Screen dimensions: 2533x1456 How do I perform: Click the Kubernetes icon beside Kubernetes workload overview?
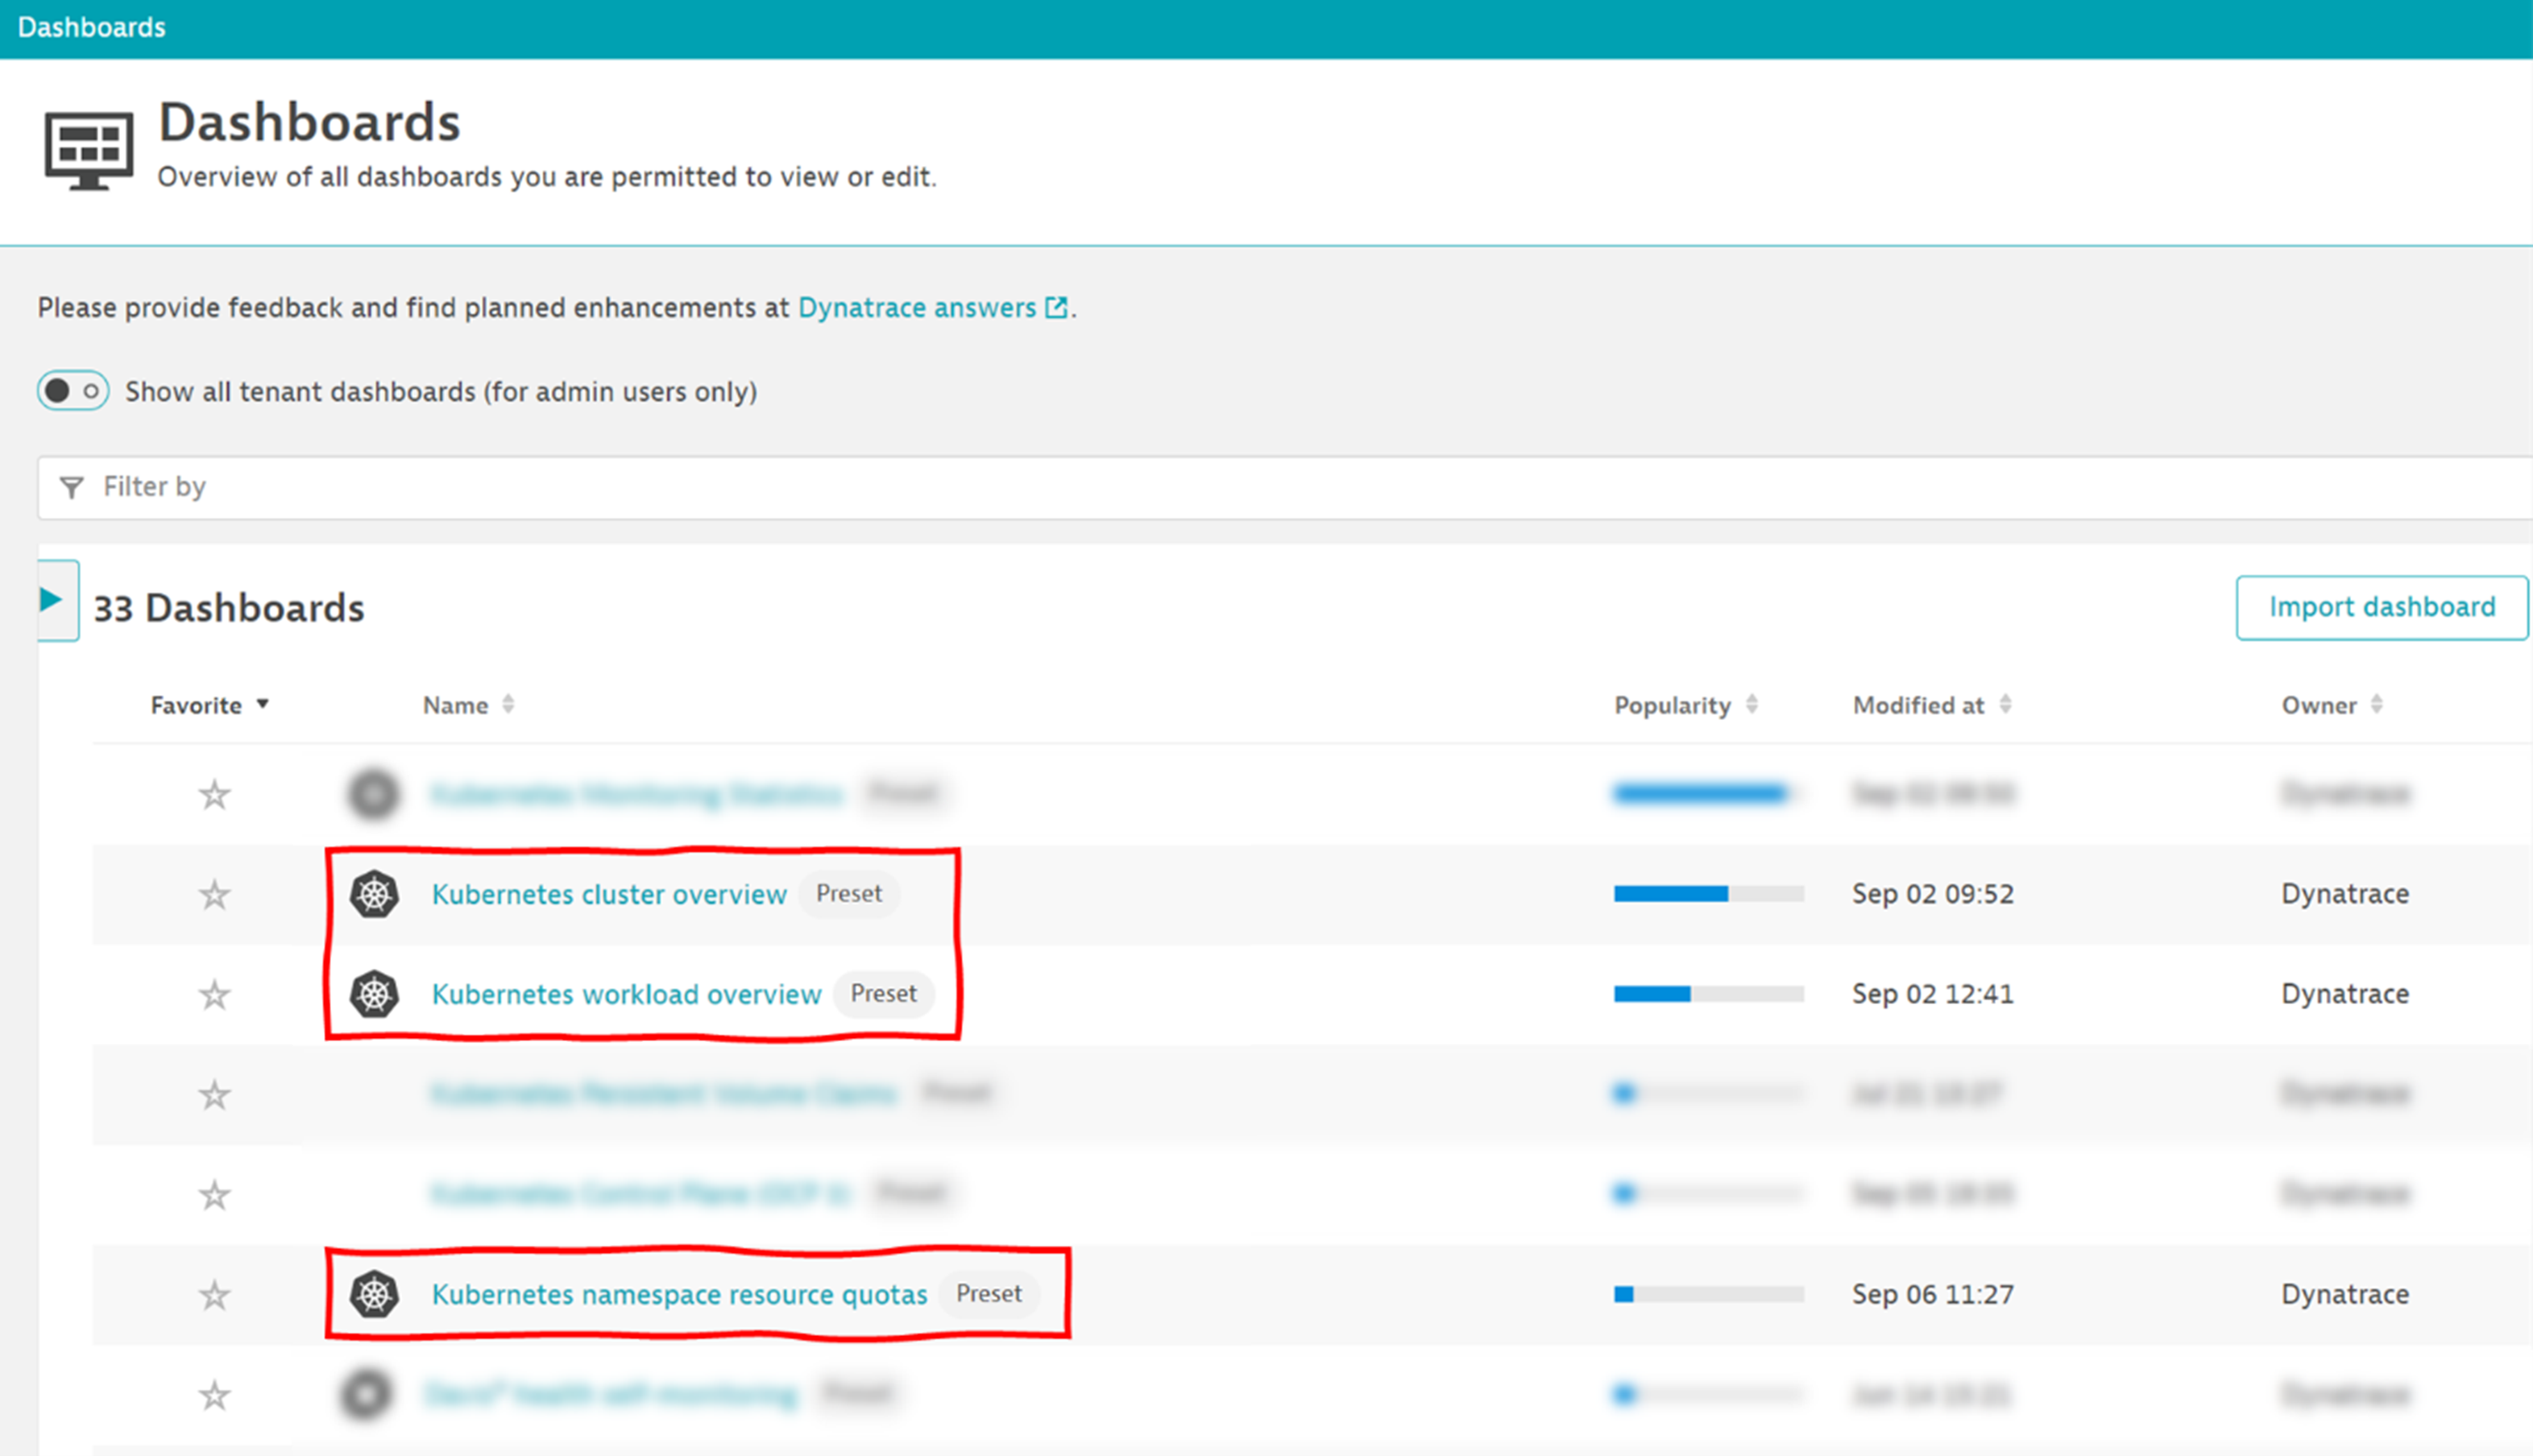(x=373, y=994)
